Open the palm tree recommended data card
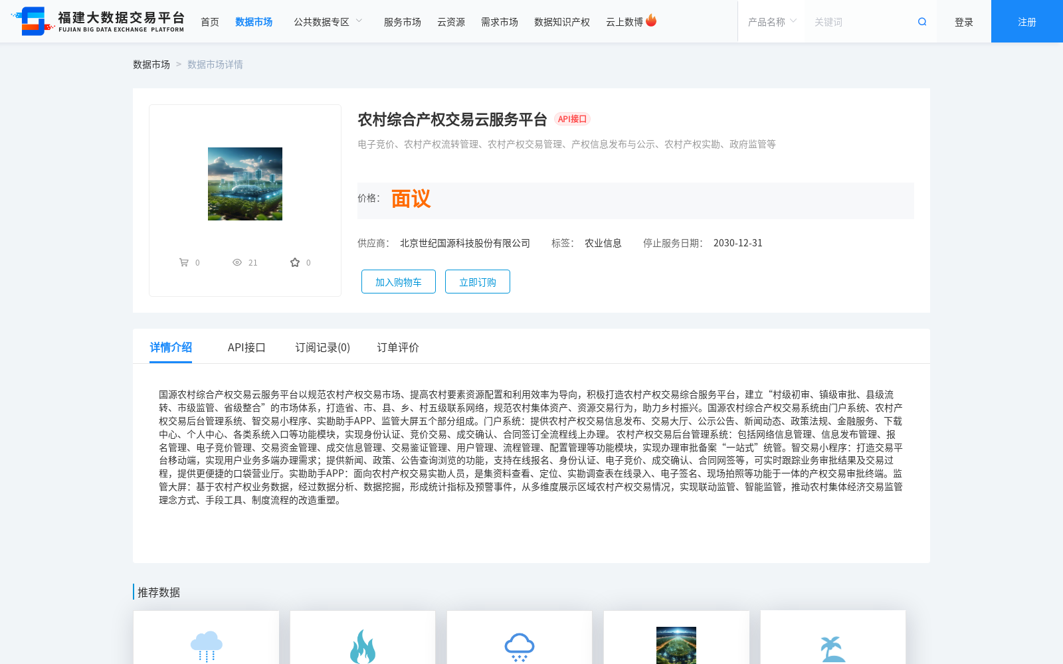1063x664 pixels. point(833,637)
